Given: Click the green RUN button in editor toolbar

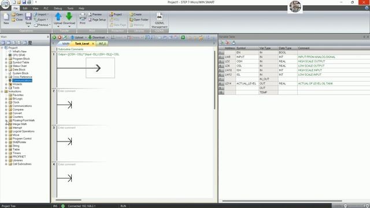Looking at the screenshot, I should [54, 37].
